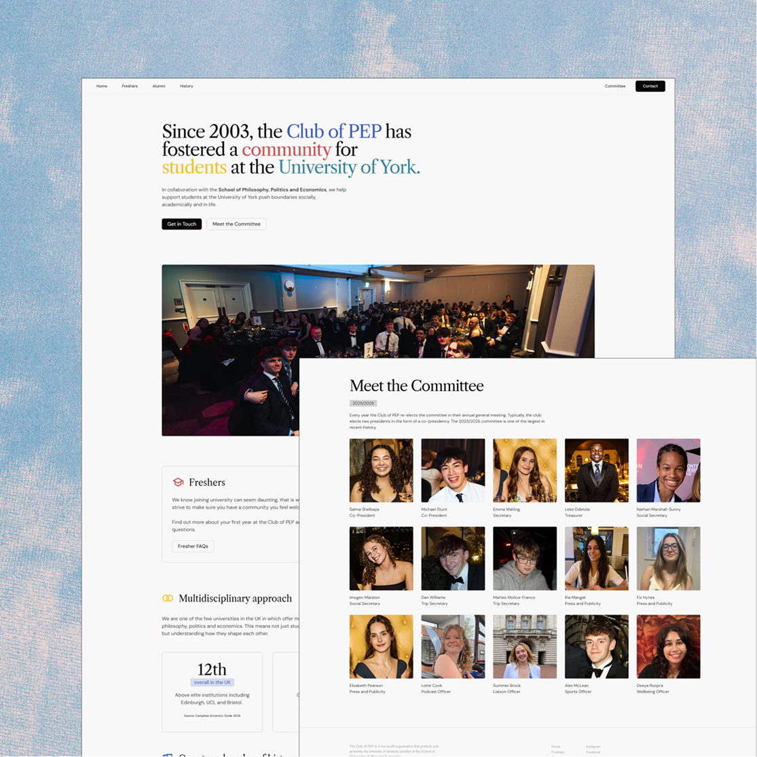Image resolution: width=757 pixels, height=757 pixels.
Task: Click Deeya Roopra's Wellbeing Officer photo
Action: click(x=668, y=647)
